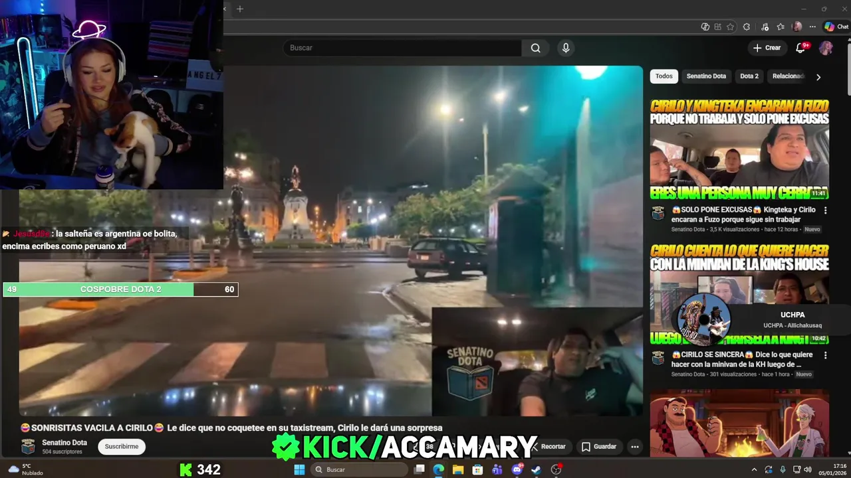
Task: Open the clock showing 17:16
Action: [x=834, y=469]
